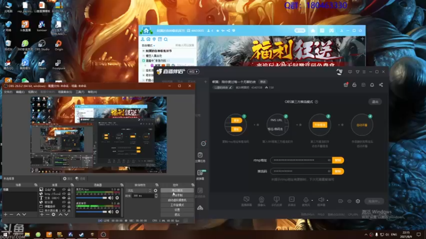Click the start recording button in OBS controls

click(177, 195)
